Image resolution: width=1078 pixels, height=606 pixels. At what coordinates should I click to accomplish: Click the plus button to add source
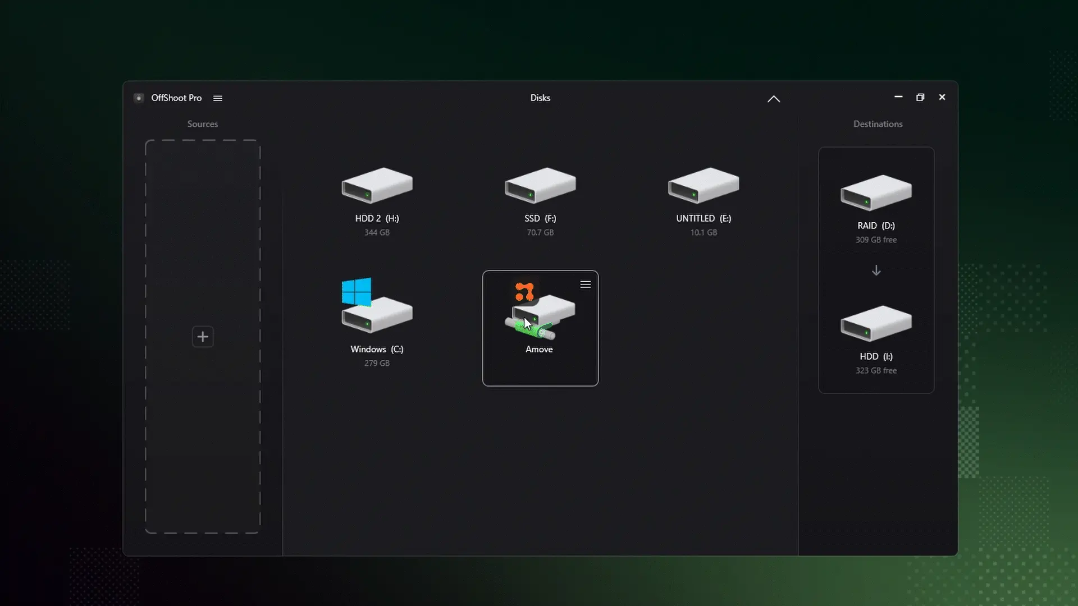203,337
